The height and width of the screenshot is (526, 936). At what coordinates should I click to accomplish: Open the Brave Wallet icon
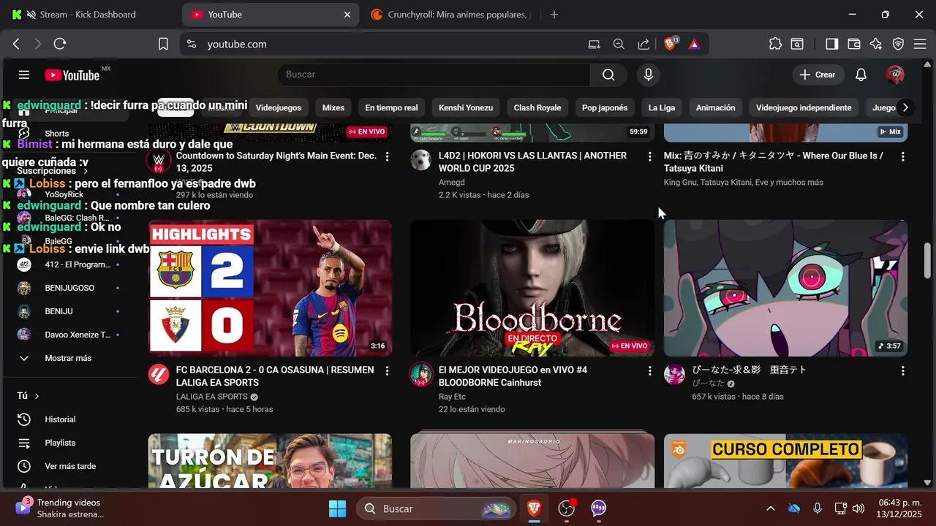pos(854,44)
